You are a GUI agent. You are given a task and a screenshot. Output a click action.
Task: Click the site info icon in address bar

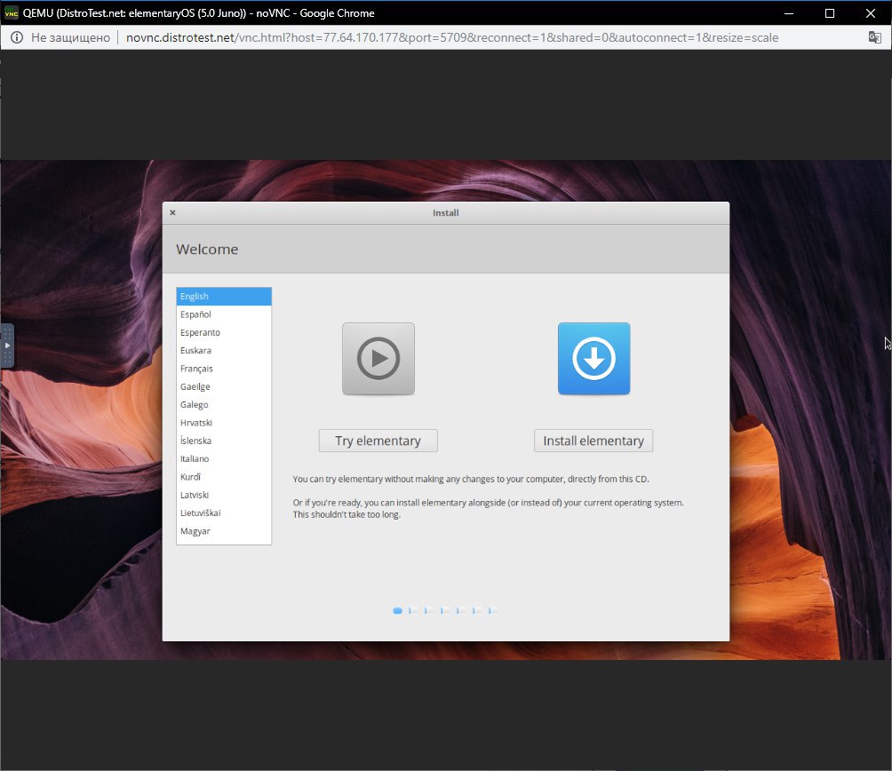click(17, 37)
